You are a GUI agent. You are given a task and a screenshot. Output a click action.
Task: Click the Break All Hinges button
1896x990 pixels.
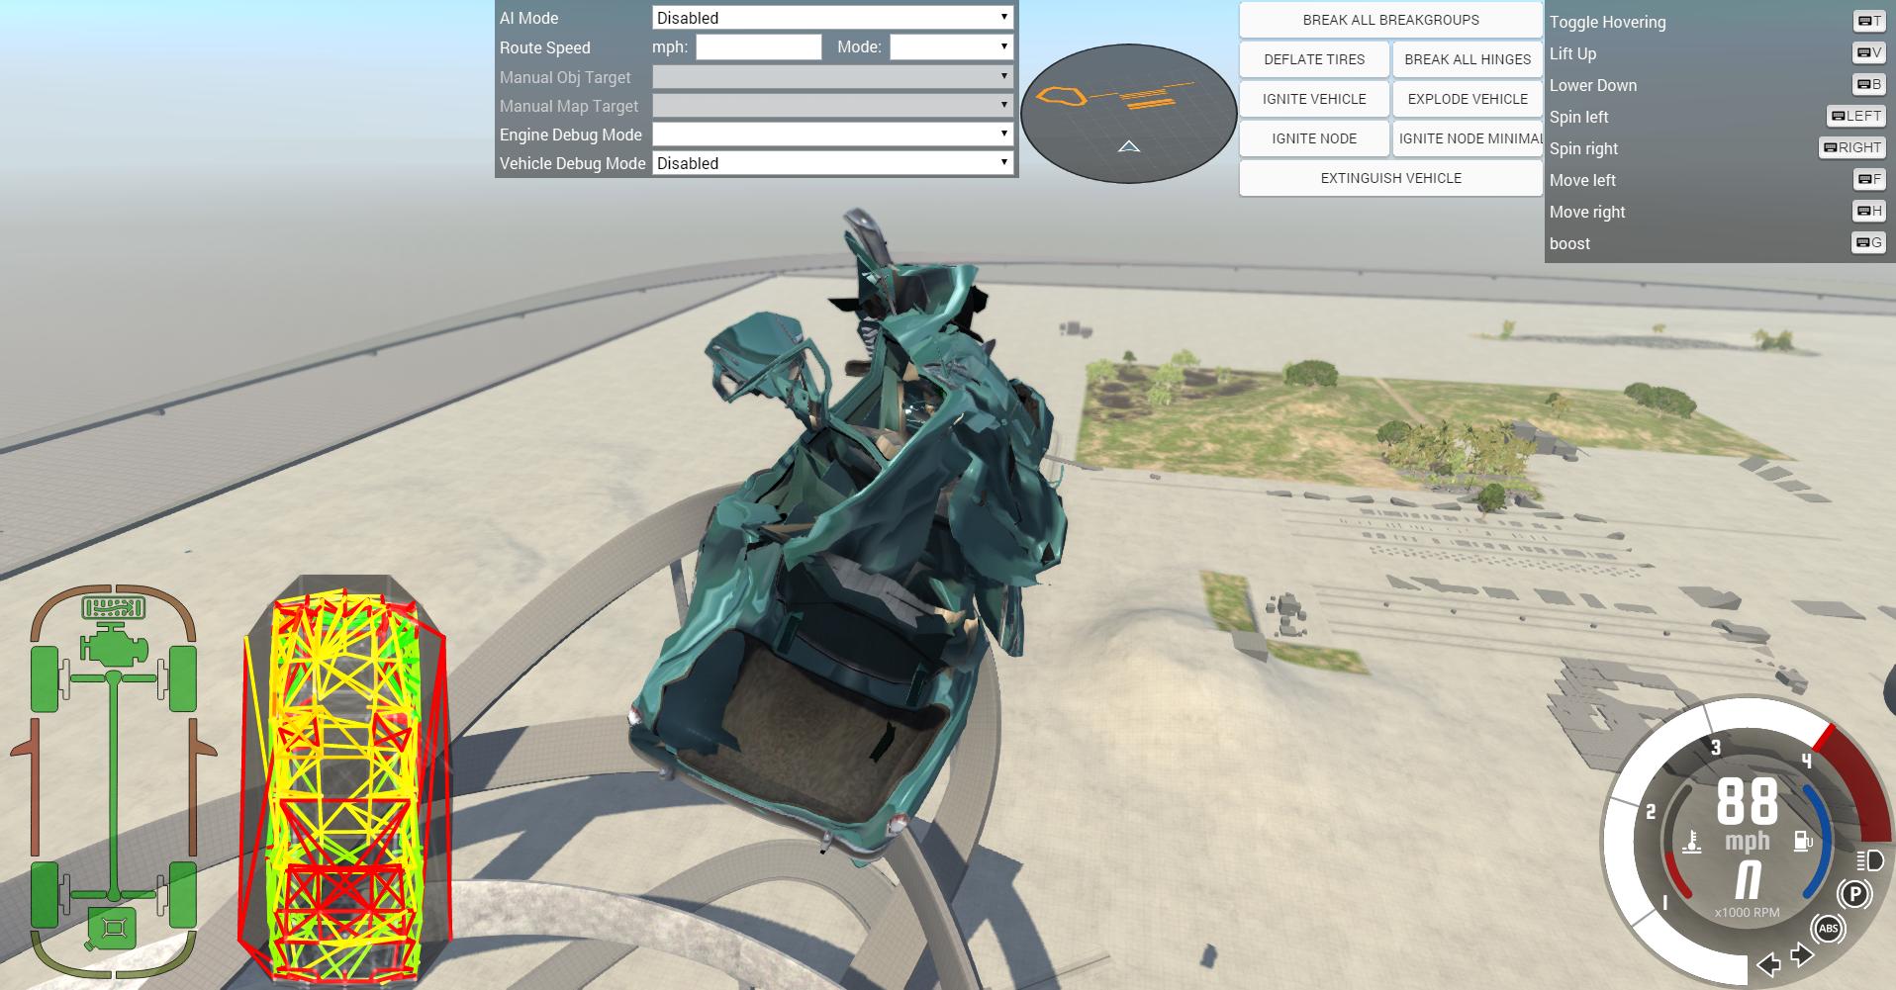(1468, 59)
